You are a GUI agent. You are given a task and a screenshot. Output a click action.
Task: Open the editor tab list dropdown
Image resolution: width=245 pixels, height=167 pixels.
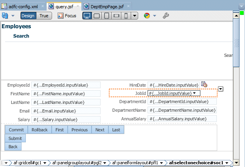click(x=241, y=7)
